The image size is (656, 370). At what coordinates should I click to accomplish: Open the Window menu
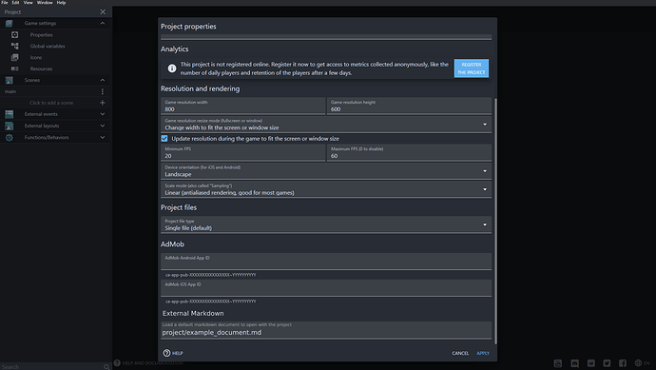[45, 3]
